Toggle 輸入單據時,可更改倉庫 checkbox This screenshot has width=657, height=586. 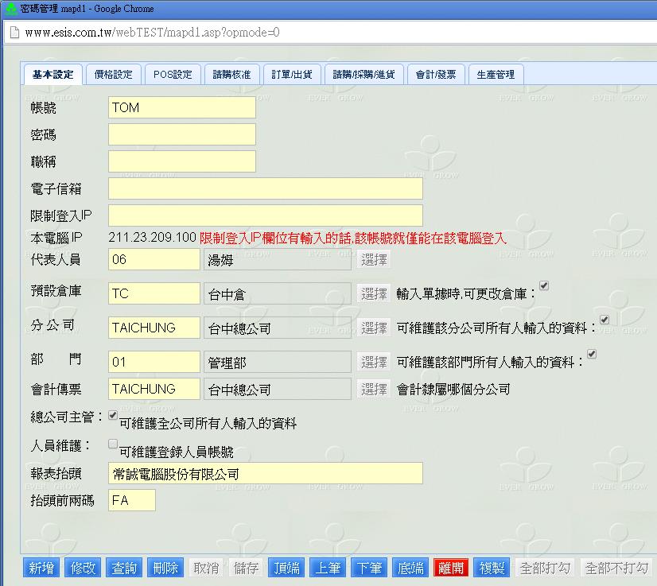[544, 285]
